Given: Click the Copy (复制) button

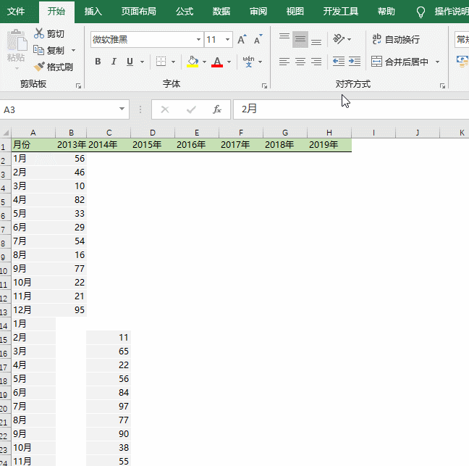Looking at the screenshot, I should [49, 50].
